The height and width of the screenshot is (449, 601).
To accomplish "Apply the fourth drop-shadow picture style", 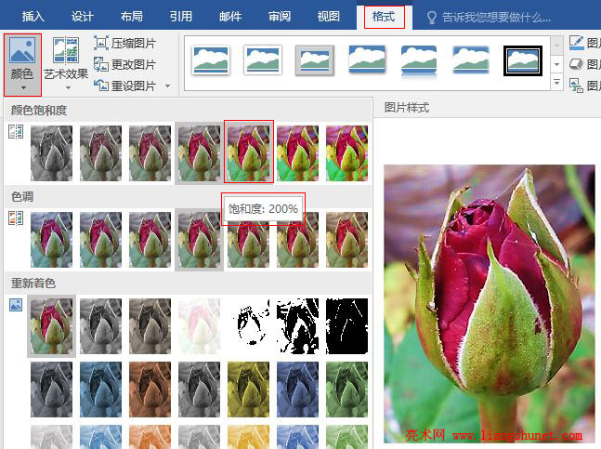I will point(367,59).
